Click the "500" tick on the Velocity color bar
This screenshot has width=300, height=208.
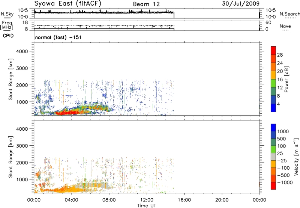tap(282, 139)
